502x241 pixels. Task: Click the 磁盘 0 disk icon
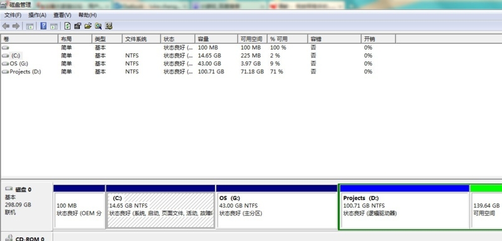[x=9, y=189]
